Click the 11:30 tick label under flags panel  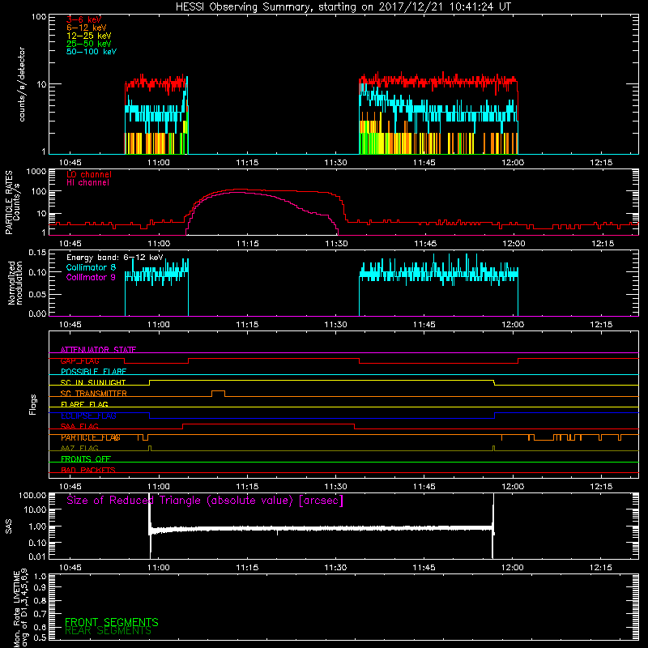pyautogui.click(x=335, y=487)
